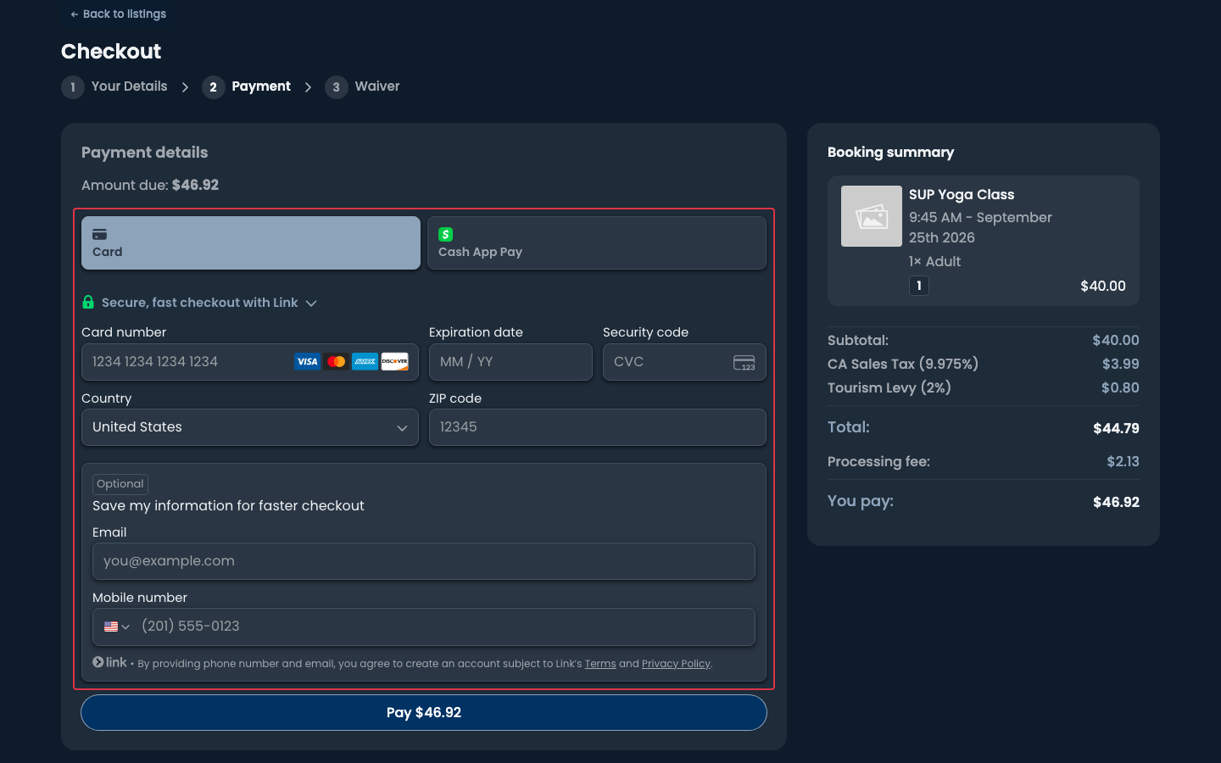Open the phone country flag selector
Viewport: 1221px width, 763px height.
pyautogui.click(x=116, y=627)
